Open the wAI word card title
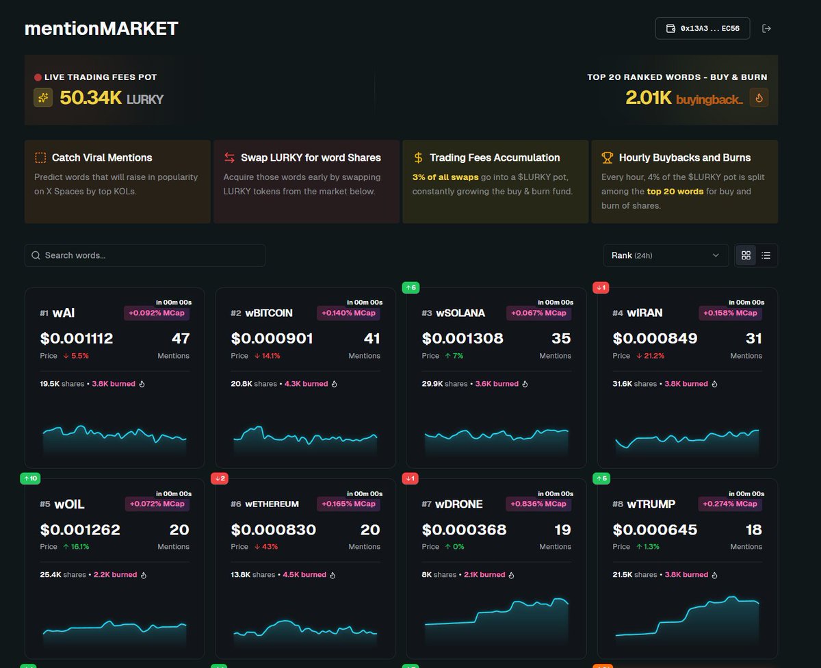 coord(64,313)
